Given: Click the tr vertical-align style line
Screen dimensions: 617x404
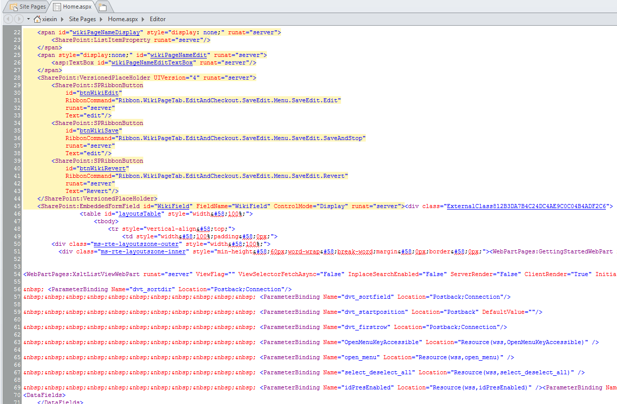Looking at the screenshot, I should click(x=172, y=229).
